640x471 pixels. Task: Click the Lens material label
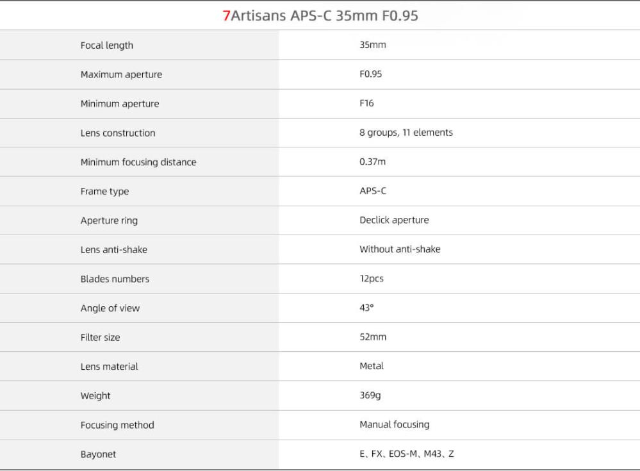(x=109, y=367)
